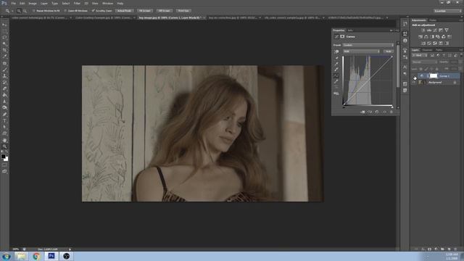Image resolution: width=464 pixels, height=261 pixels.
Task: Open status bar info arrow menu
Action: pyautogui.click(x=70, y=249)
